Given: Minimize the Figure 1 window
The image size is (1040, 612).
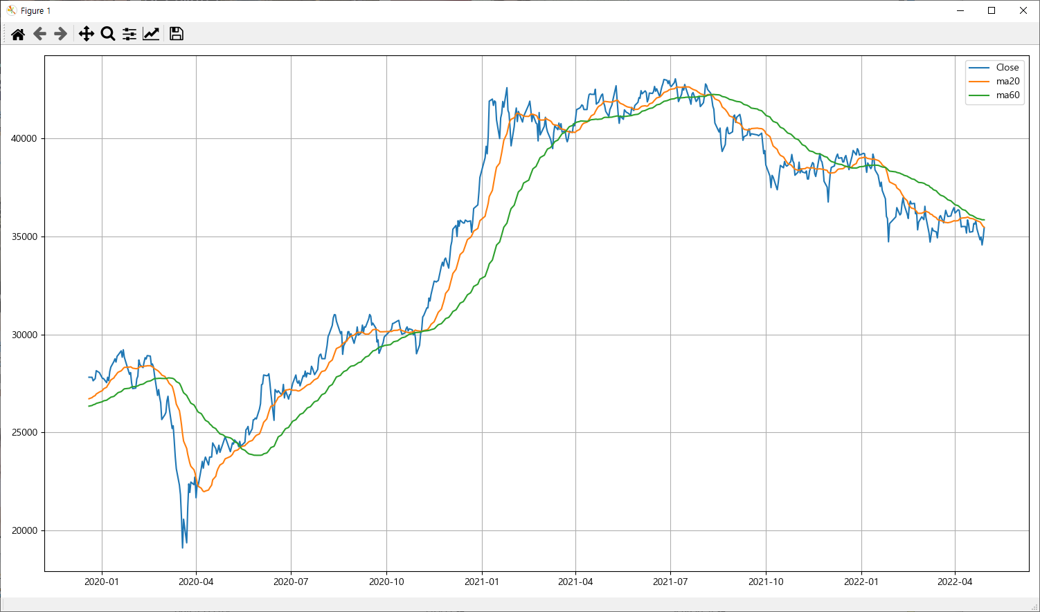Looking at the screenshot, I should (x=960, y=10).
